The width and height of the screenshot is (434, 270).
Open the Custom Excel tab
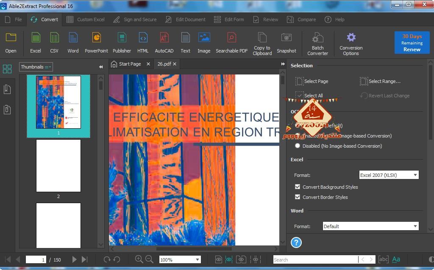(86, 19)
